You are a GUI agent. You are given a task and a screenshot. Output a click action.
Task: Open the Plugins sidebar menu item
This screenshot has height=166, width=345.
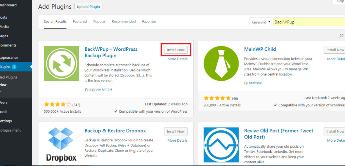point(16,67)
